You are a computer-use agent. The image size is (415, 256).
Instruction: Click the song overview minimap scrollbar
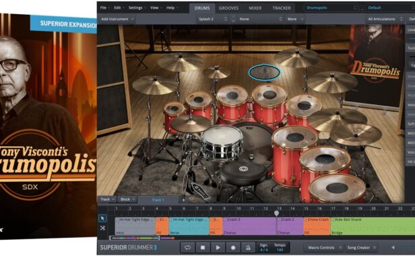(134, 238)
